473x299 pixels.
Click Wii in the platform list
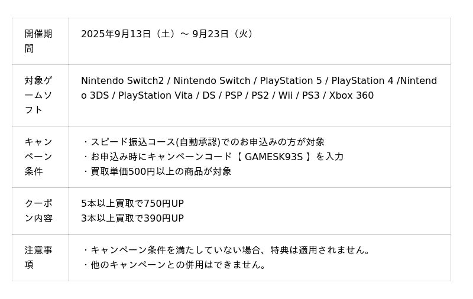click(x=285, y=96)
